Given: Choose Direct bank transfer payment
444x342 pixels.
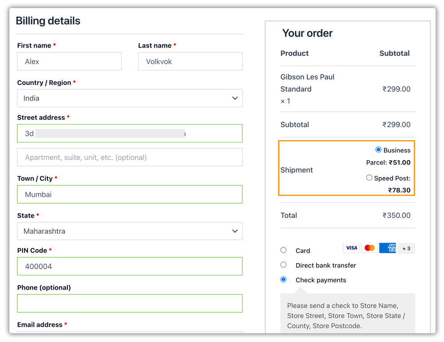Looking at the screenshot, I should pyautogui.click(x=283, y=265).
